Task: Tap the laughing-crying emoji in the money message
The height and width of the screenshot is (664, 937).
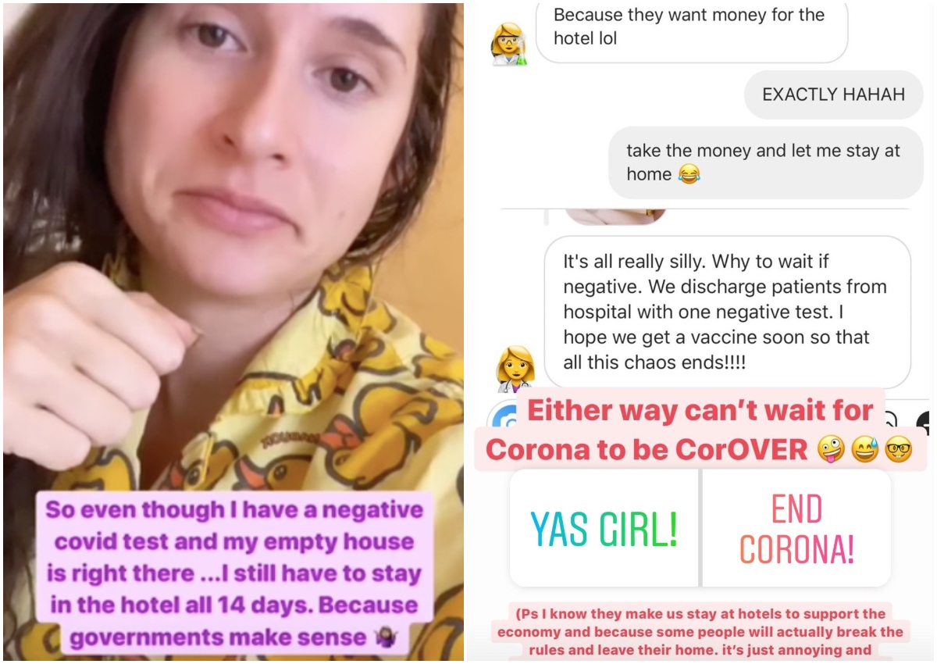Action: coord(689,174)
